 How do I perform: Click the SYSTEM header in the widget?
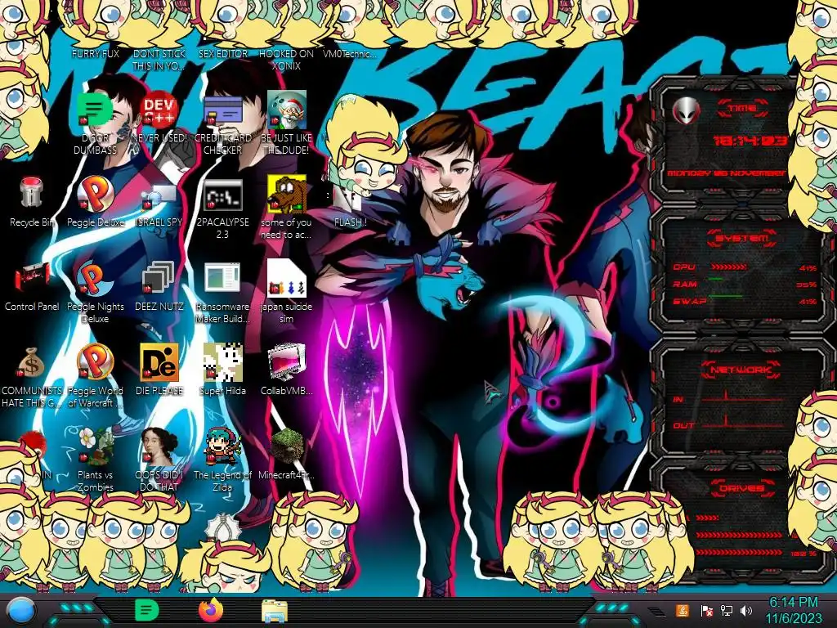point(742,238)
